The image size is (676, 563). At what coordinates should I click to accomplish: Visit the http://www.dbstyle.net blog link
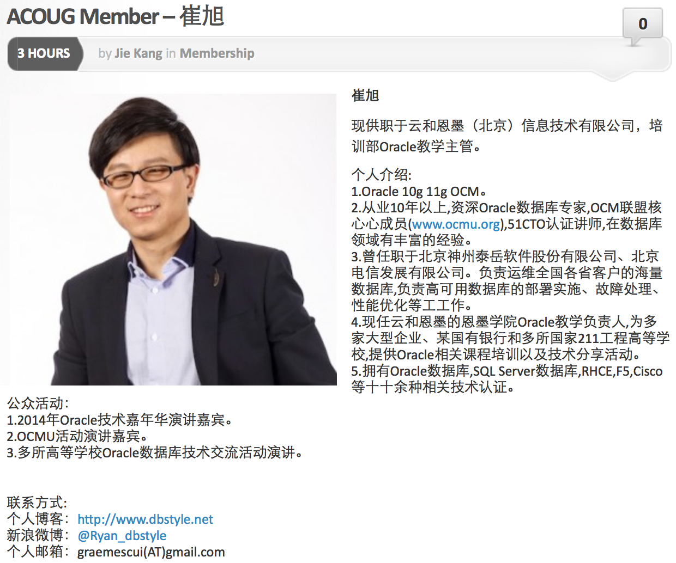(x=145, y=519)
